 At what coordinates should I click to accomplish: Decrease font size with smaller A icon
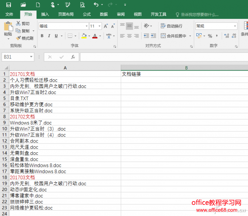[x=113, y=26]
